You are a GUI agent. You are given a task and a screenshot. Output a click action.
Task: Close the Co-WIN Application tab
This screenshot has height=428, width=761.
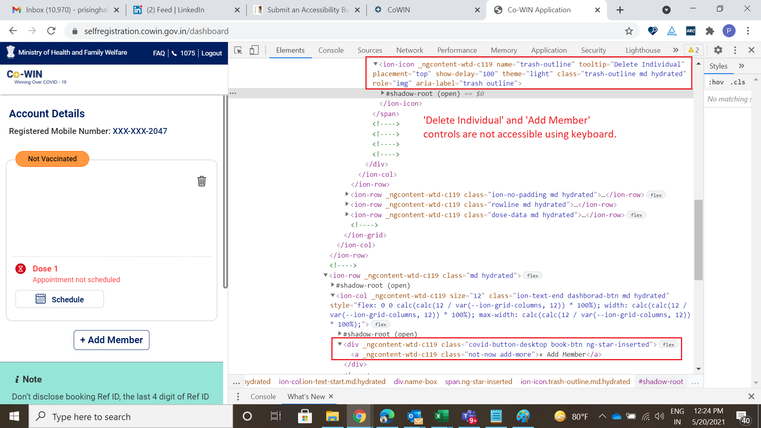[597, 10]
